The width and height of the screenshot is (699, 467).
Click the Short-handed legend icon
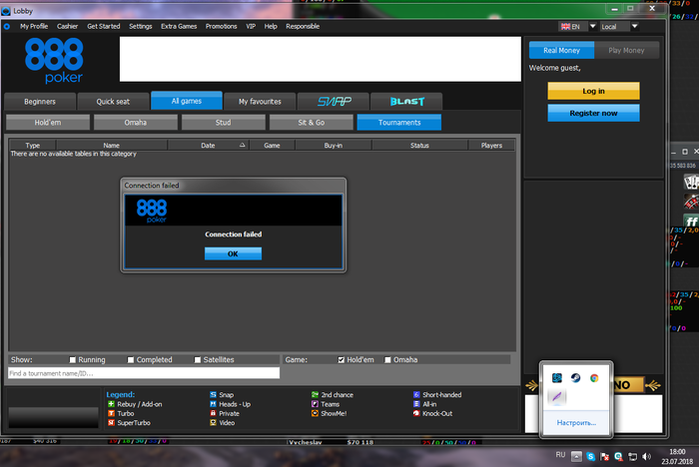[416, 395]
